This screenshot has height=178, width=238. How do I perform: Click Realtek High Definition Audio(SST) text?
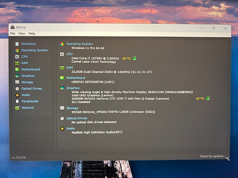(x=97, y=132)
